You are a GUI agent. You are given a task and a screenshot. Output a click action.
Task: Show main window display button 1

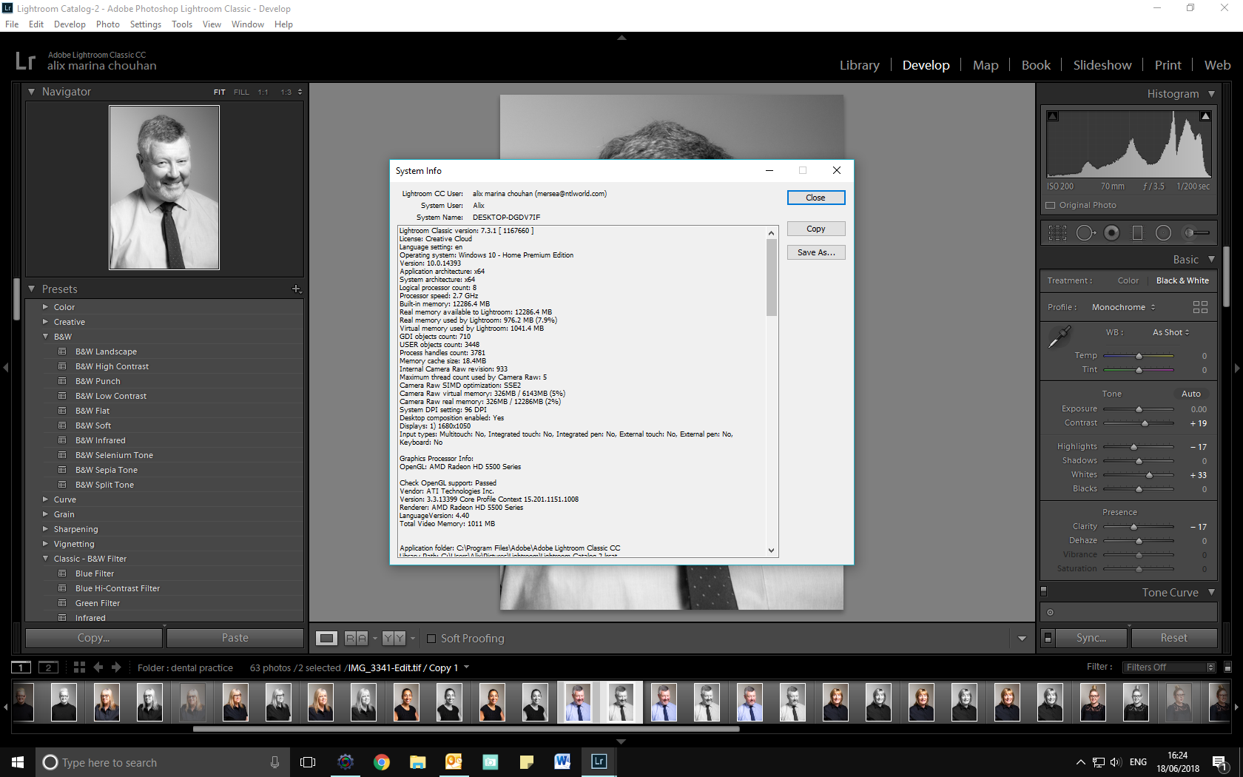pyautogui.click(x=21, y=667)
